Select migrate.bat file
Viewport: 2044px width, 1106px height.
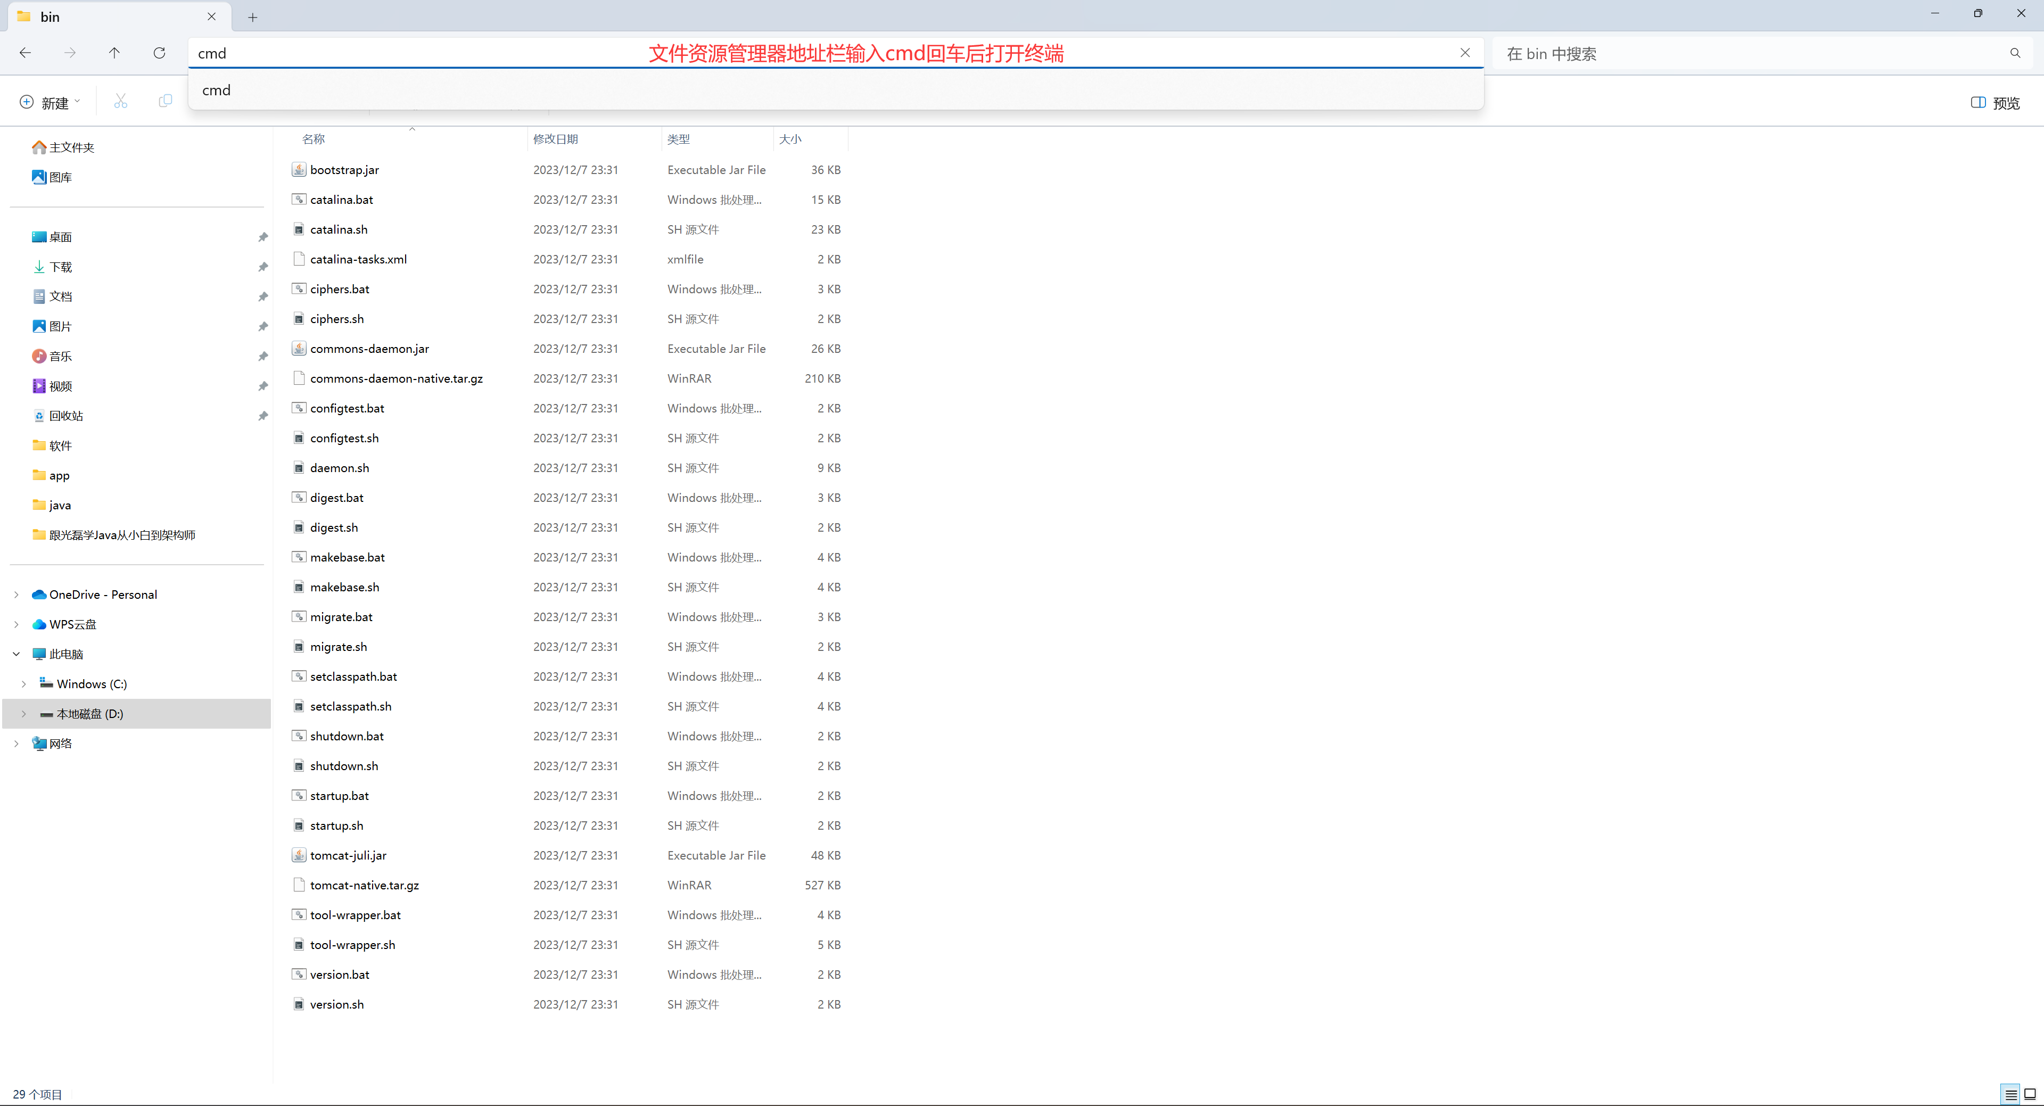click(341, 617)
